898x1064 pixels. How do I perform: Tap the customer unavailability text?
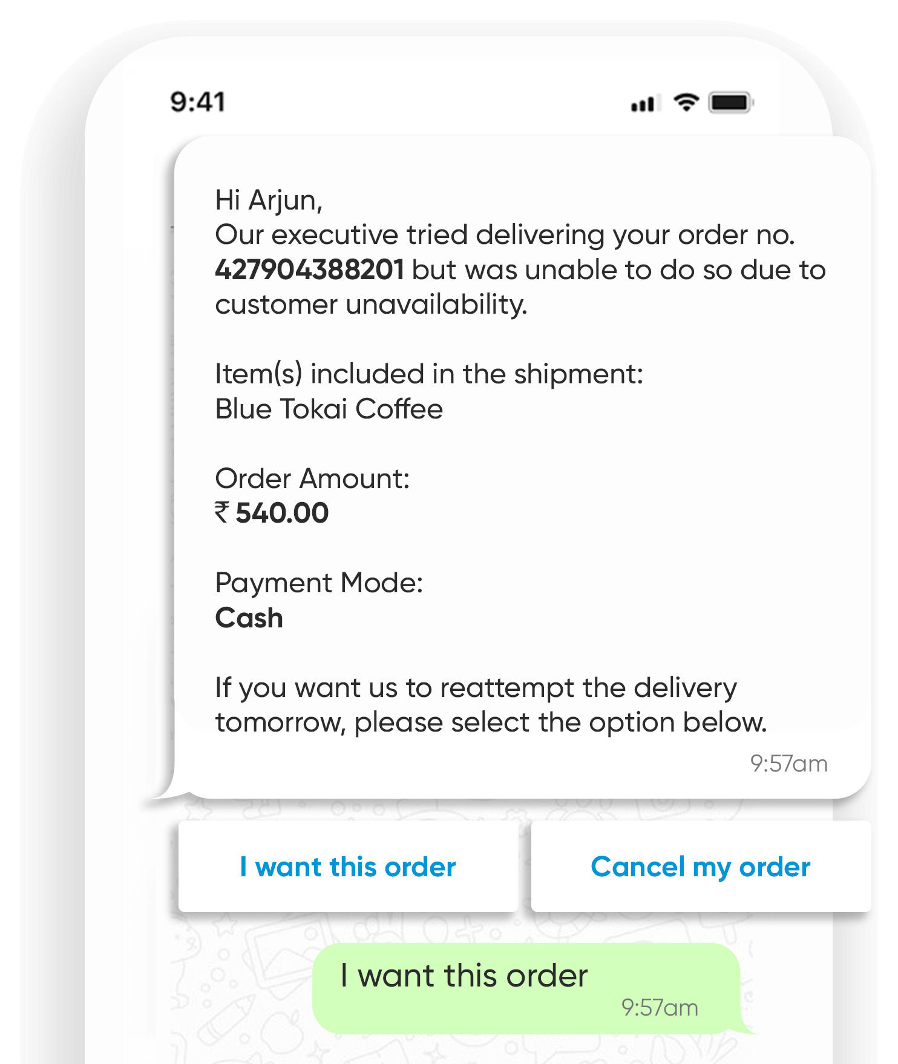pyautogui.click(x=371, y=304)
